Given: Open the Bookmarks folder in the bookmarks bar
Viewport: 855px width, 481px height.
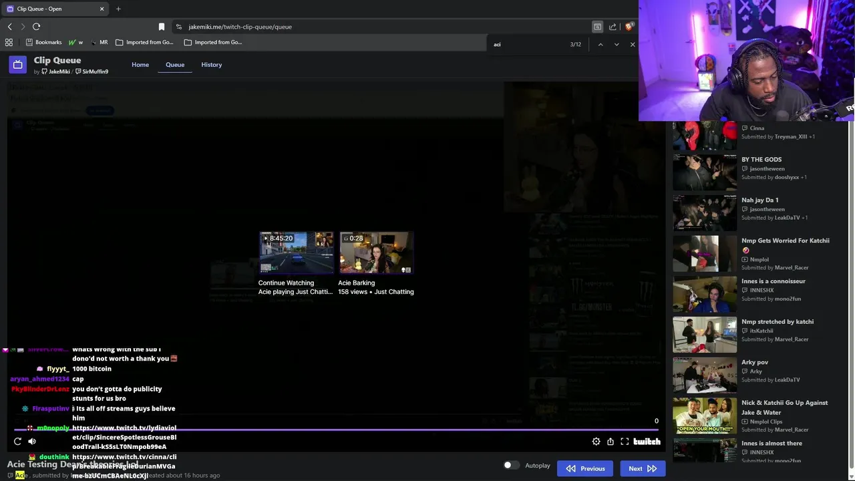Looking at the screenshot, I should (x=43, y=42).
